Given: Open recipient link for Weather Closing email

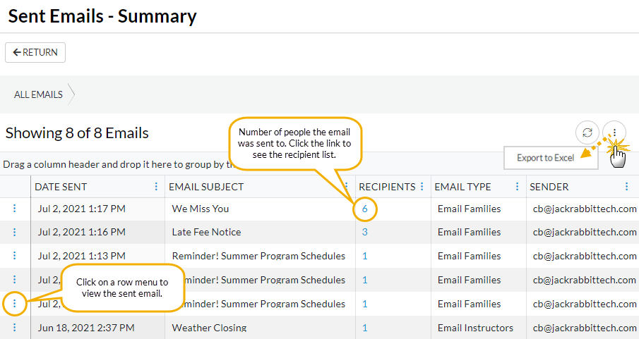Looking at the screenshot, I should pos(365,328).
